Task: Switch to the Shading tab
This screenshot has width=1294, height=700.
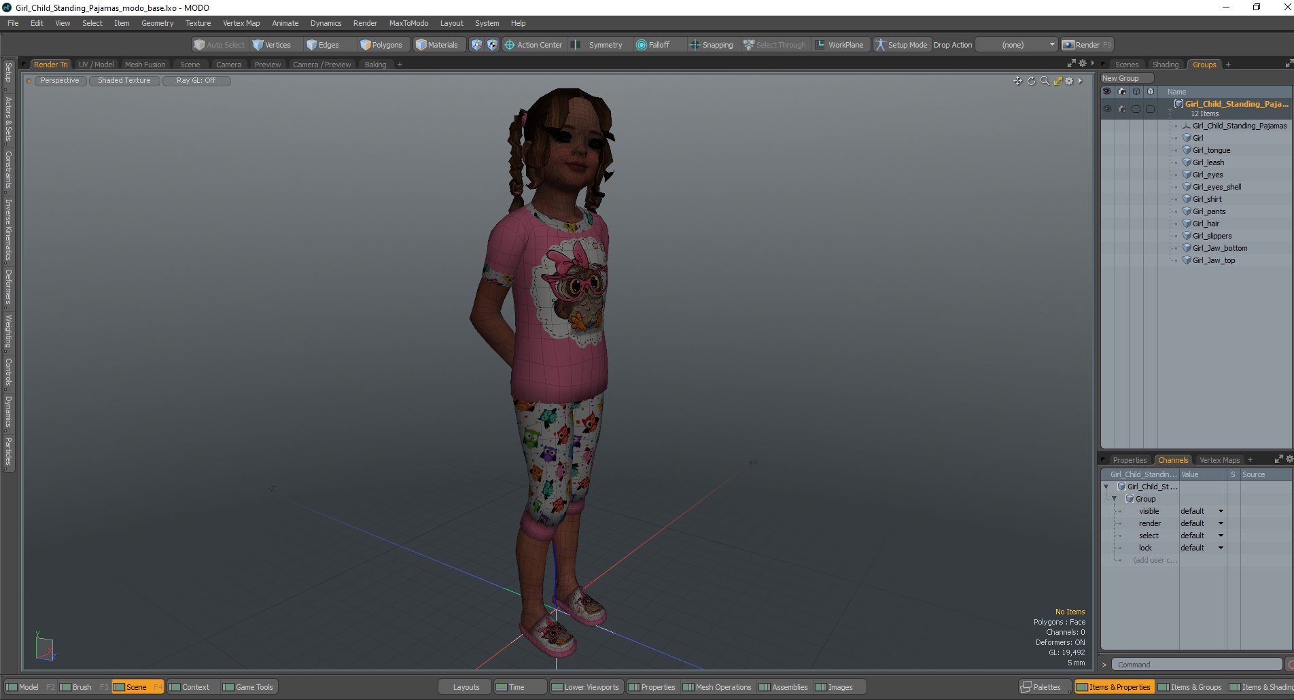Action: pyautogui.click(x=1166, y=65)
